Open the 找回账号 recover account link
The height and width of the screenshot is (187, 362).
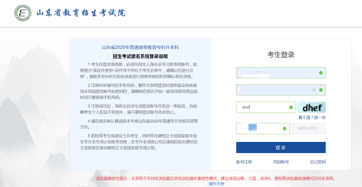coord(281,162)
